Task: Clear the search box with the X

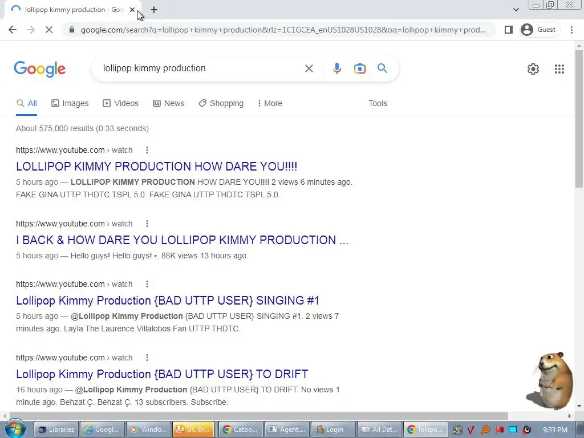Action: (x=309, y=68)
